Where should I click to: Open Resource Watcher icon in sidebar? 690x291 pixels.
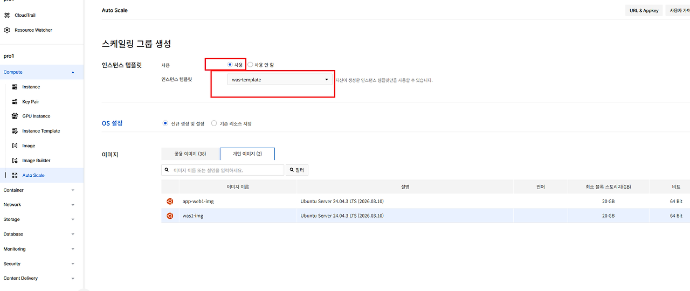(7, 30)
